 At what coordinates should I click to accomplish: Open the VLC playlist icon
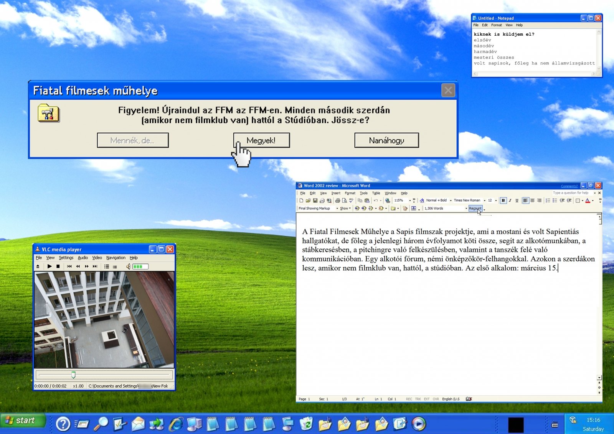pyautogui.click(x=107, y=266)
